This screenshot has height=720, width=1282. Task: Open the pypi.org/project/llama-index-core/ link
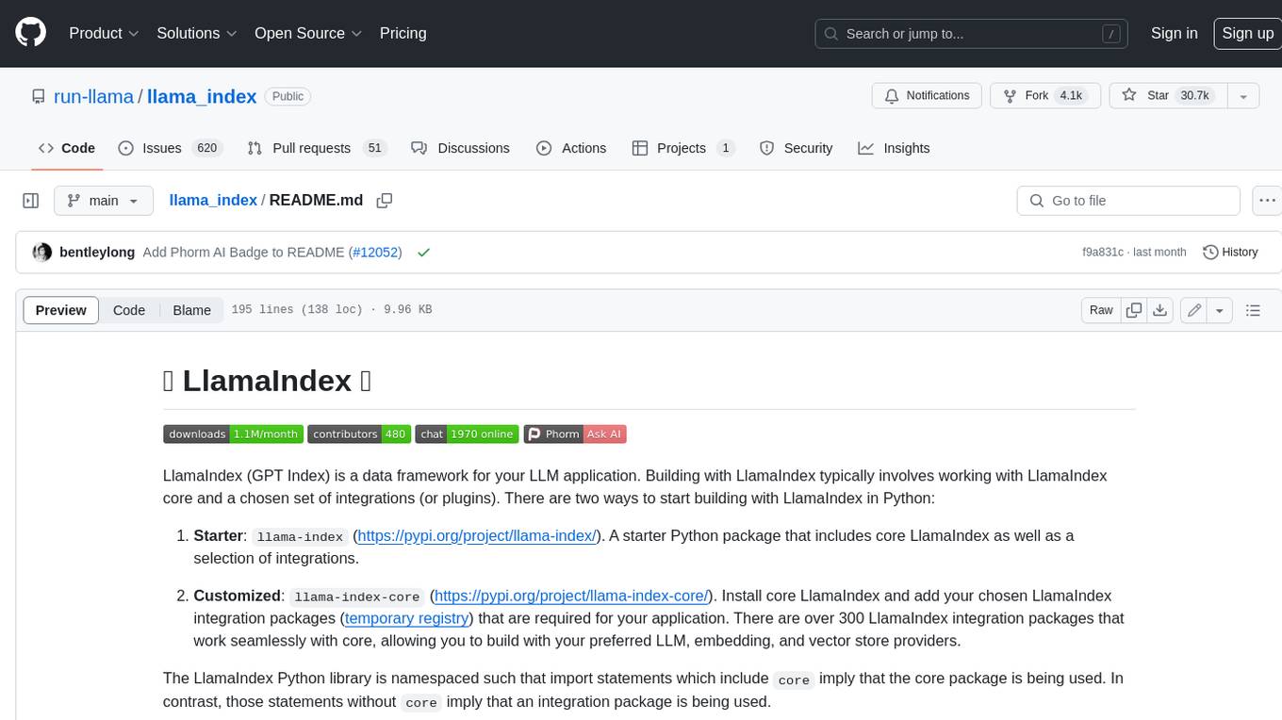(x=571, y=597)
